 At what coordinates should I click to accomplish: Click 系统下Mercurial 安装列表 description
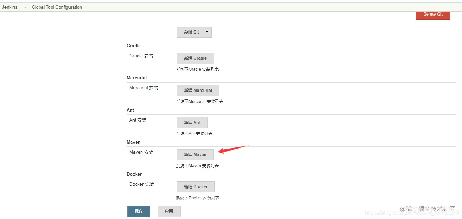click(200, 102)
